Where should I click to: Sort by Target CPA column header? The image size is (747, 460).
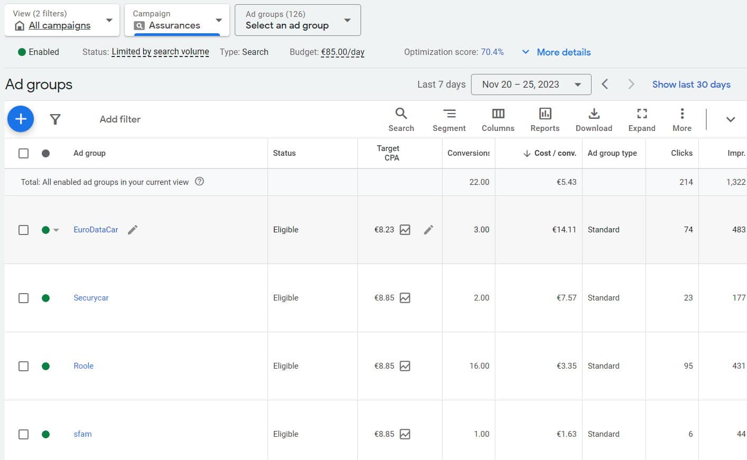[x=388, y=153]
